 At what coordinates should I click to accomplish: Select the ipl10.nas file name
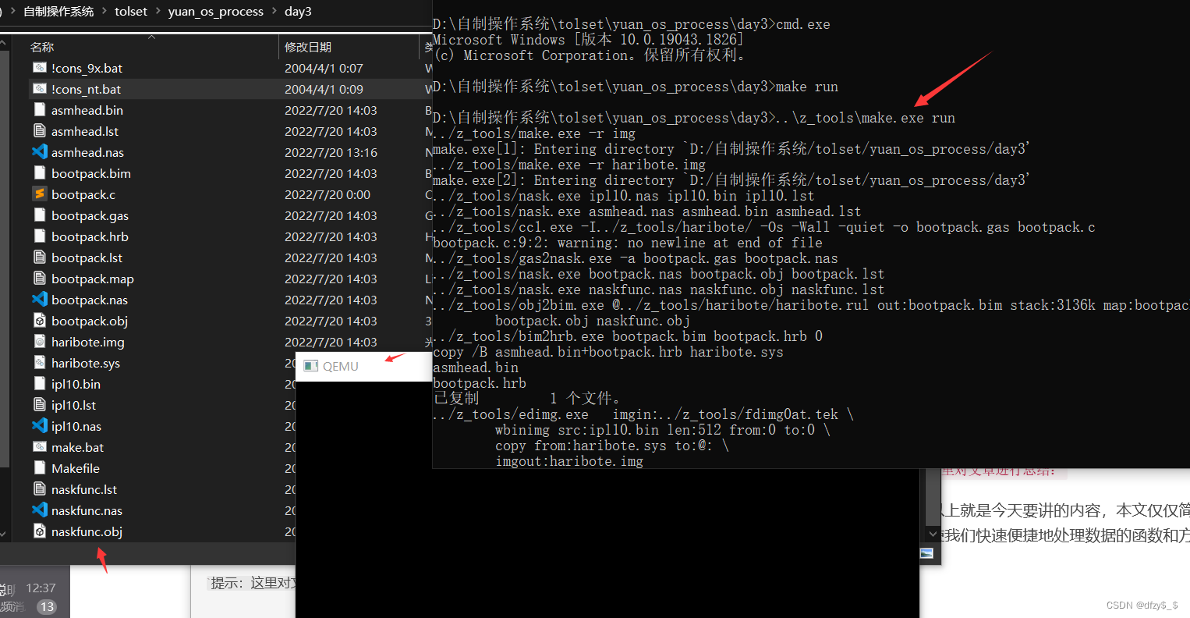tap(76, 426)
